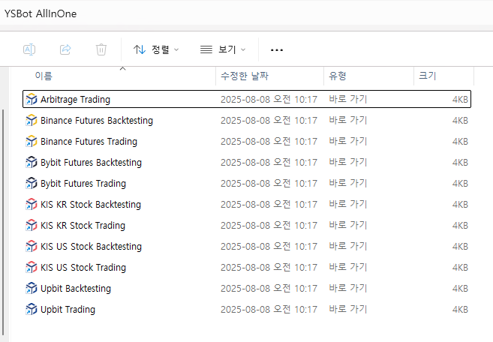Viewport: 493px width, 342px height.
Task: Select the Bybit Futures Backtesting file name
Action: click(x=92, y=163)
